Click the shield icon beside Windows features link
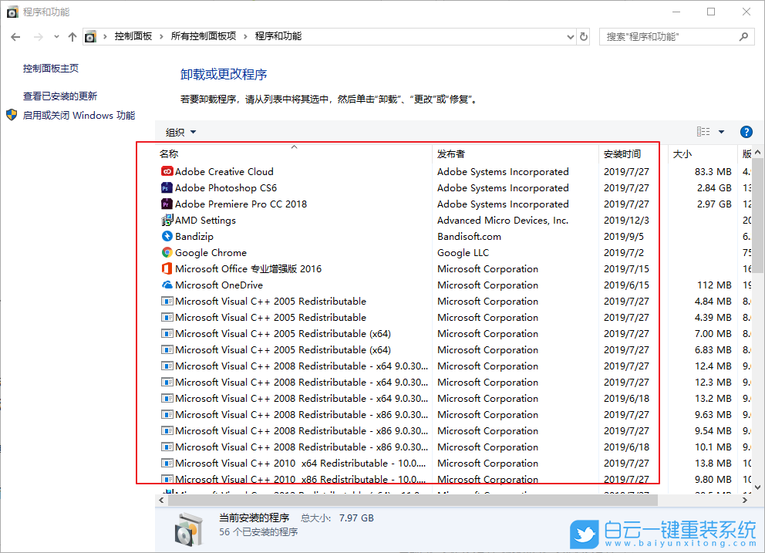Viewport: 765px width, 553px height. point(11,115)
